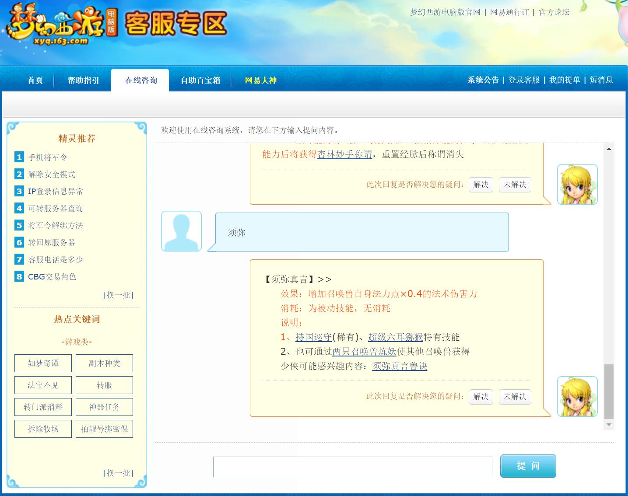
Task: Open the 网易大神 menu item
Action: (x=260, y=80)
